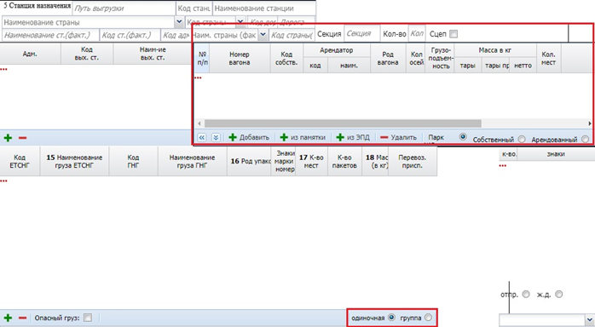The height and width of the screenshot is (327, 595).
Task: Open the dropdown below the отпр. radio
Action: pyautogui.click(x=590, y=320)
